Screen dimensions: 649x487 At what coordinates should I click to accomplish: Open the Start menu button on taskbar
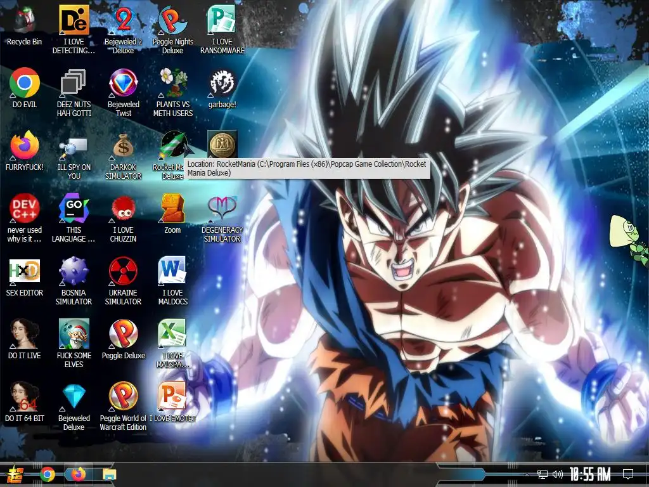15,474
